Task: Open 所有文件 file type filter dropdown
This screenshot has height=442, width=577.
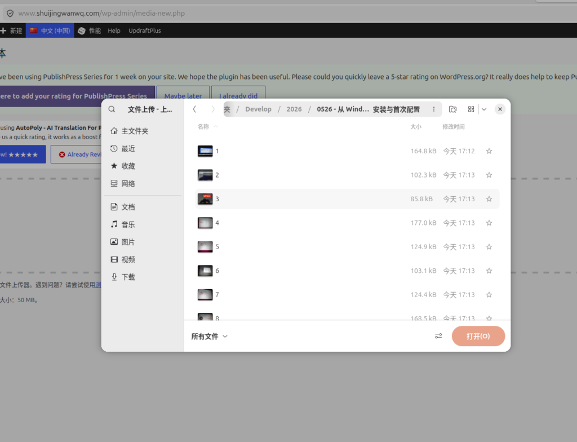Action: [210, 336]
